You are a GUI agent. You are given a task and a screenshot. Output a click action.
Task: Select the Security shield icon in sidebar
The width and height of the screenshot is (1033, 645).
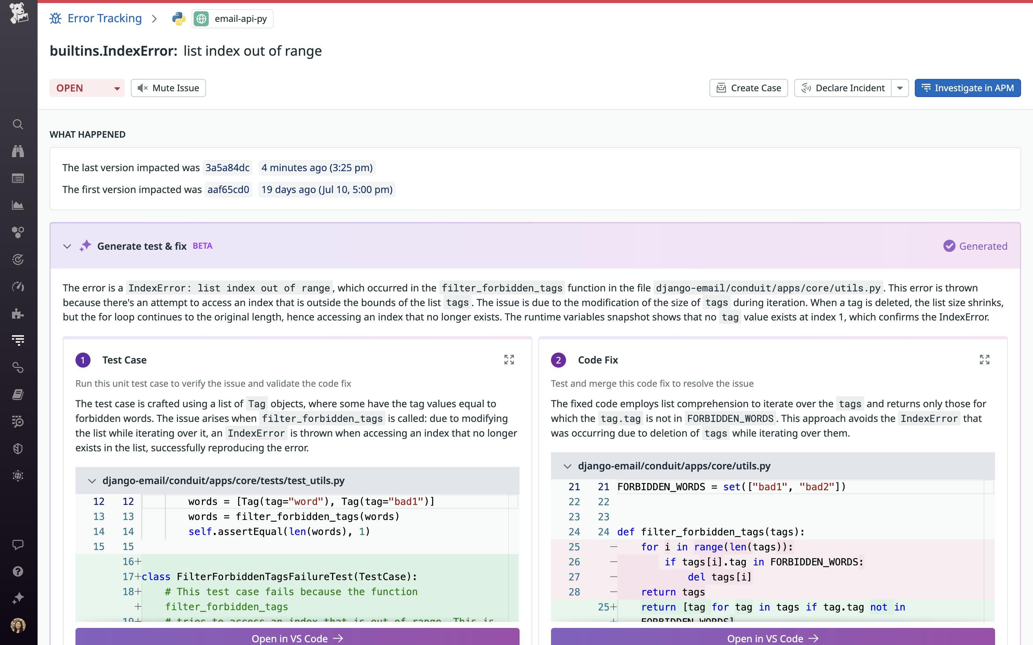18,448
